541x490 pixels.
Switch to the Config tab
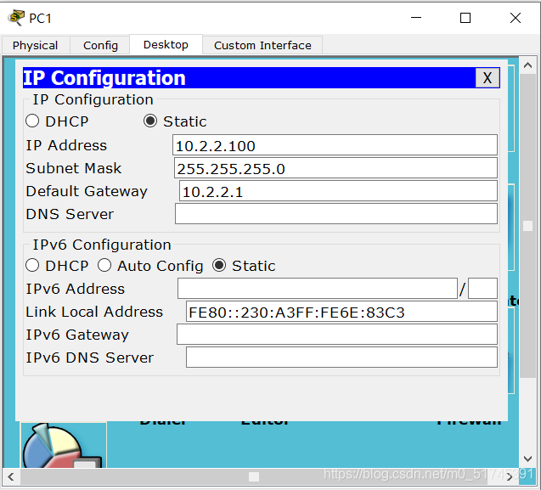coord(100,45)
